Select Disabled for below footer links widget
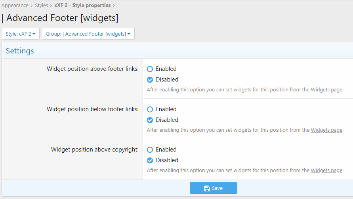 point(150,120)
